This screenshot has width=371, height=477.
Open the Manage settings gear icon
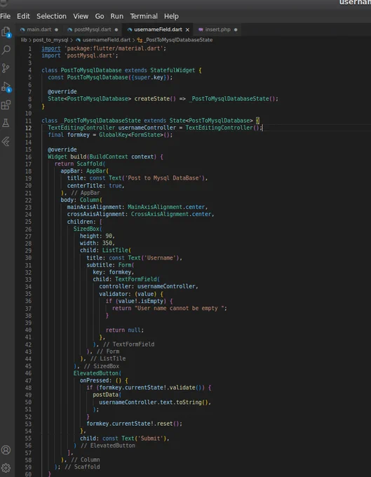tap(6, 468)
